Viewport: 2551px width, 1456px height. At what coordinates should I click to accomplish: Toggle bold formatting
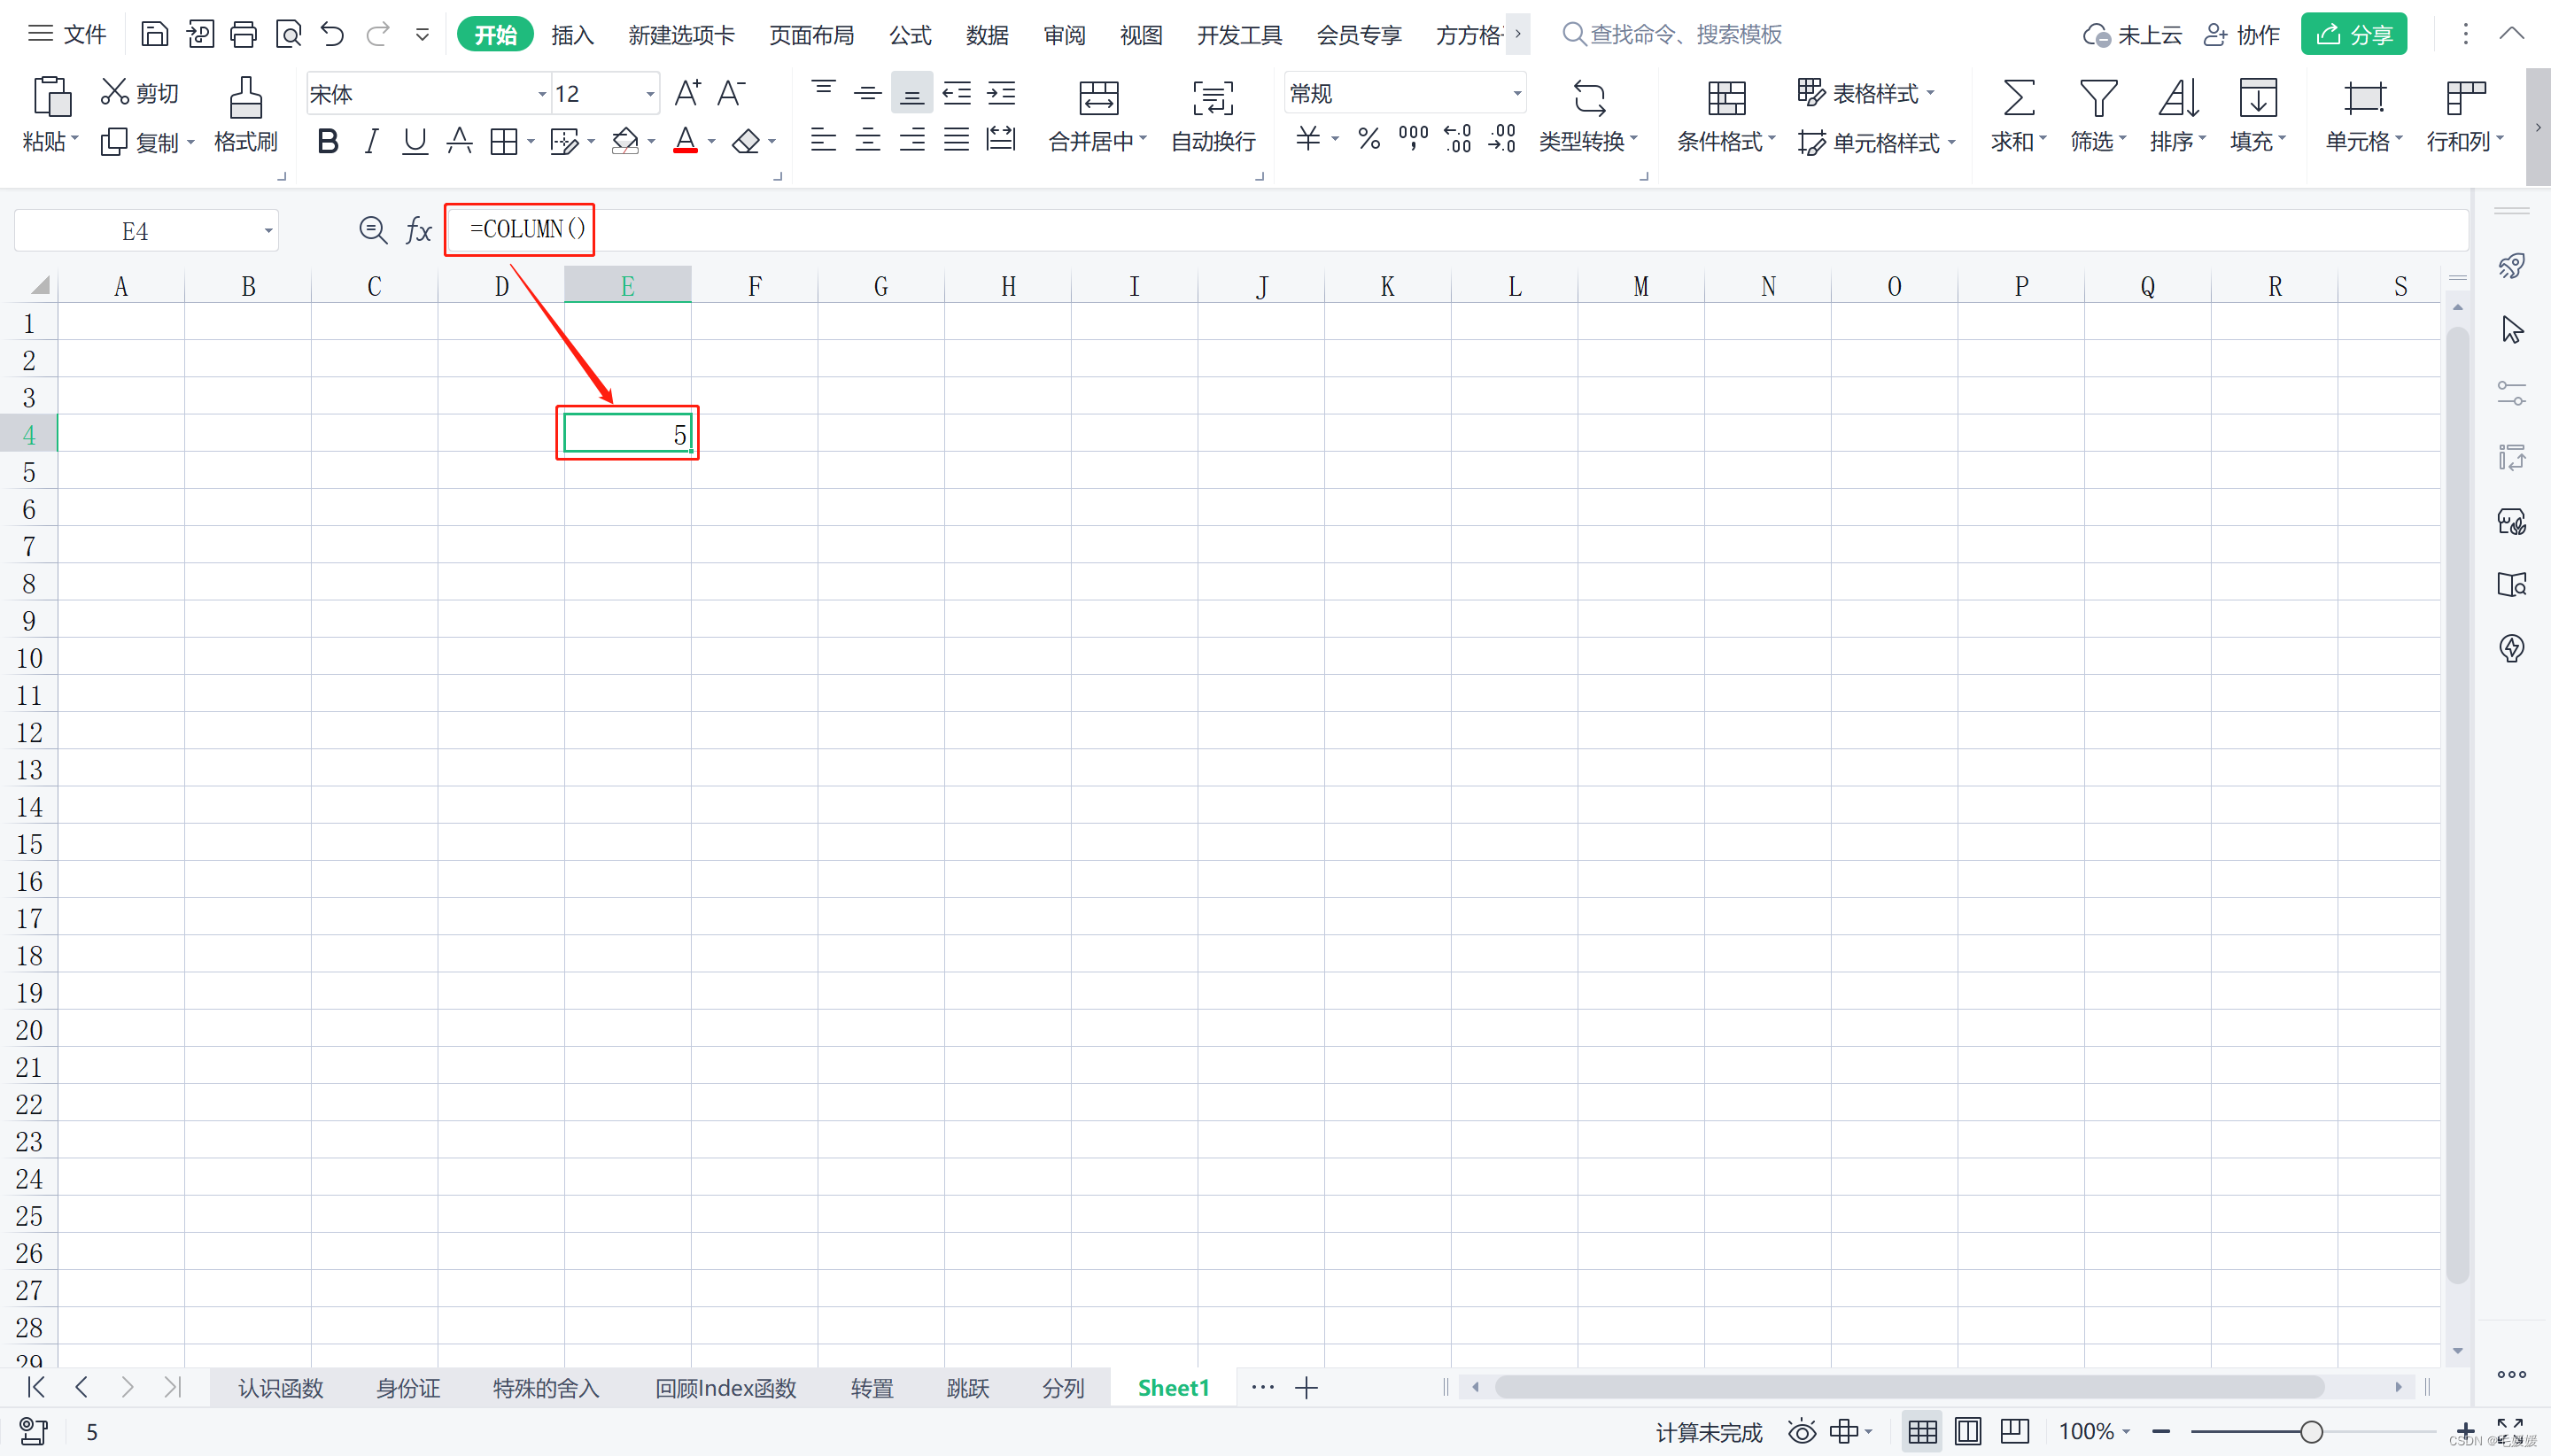[327, 141]
